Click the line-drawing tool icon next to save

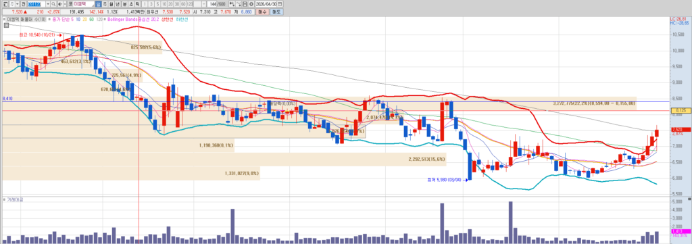[239, 4]
